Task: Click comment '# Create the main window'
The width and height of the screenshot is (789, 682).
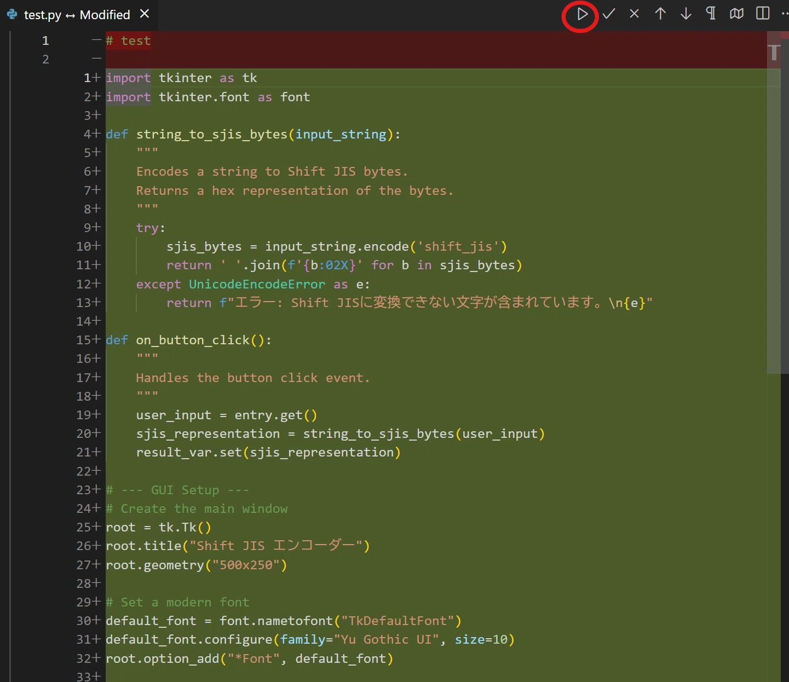Action: pos(197,508)
